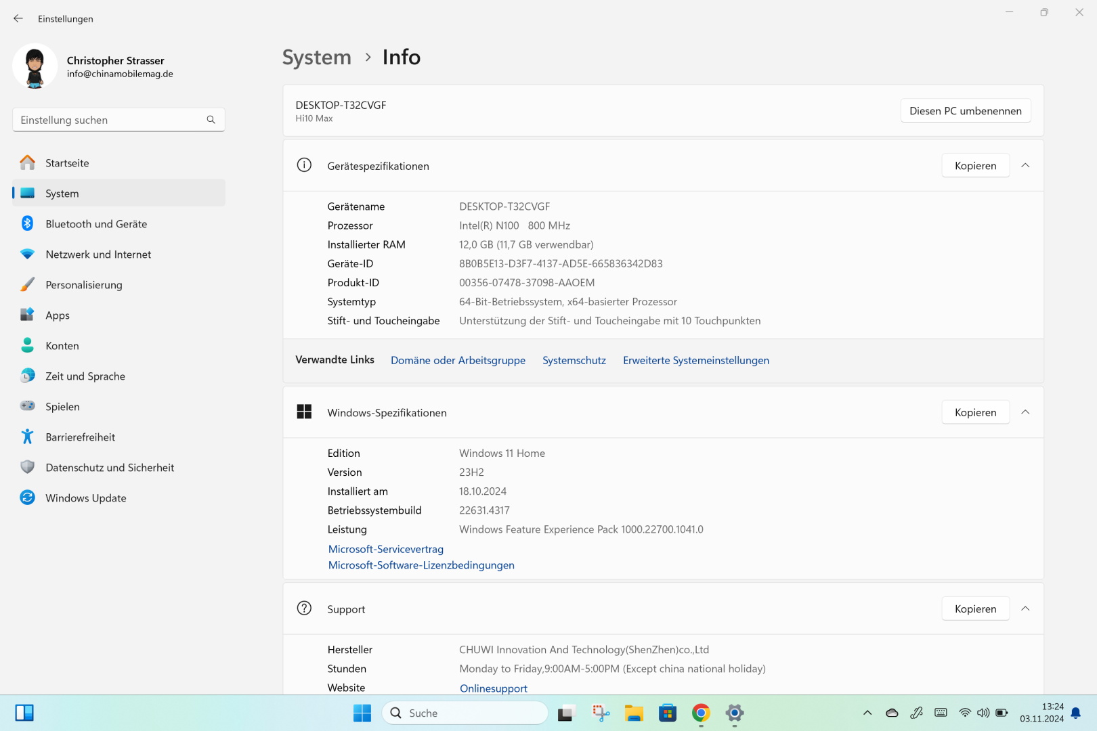Click the Datenschutz und Sicherheit shield icon
Screen dimensions: 1097x731
pyautogui.click(x=27, y=467)
